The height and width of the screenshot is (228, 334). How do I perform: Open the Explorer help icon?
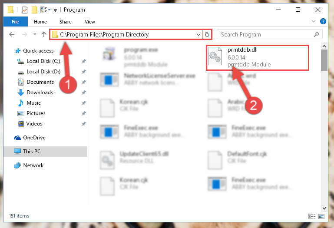click(323, 21)
